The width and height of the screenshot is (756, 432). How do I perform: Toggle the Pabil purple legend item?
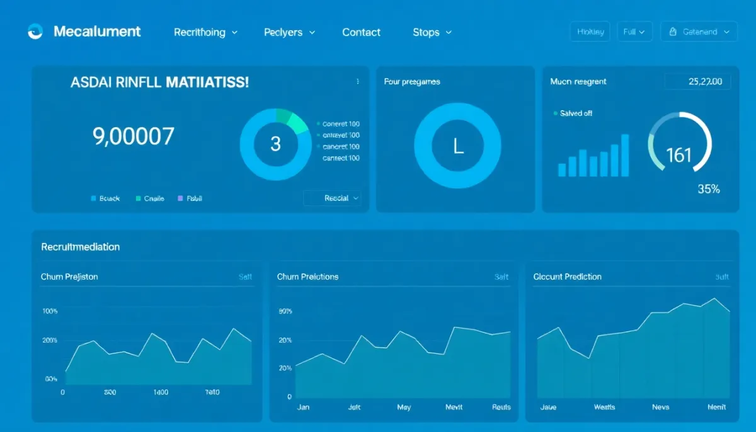190,198
